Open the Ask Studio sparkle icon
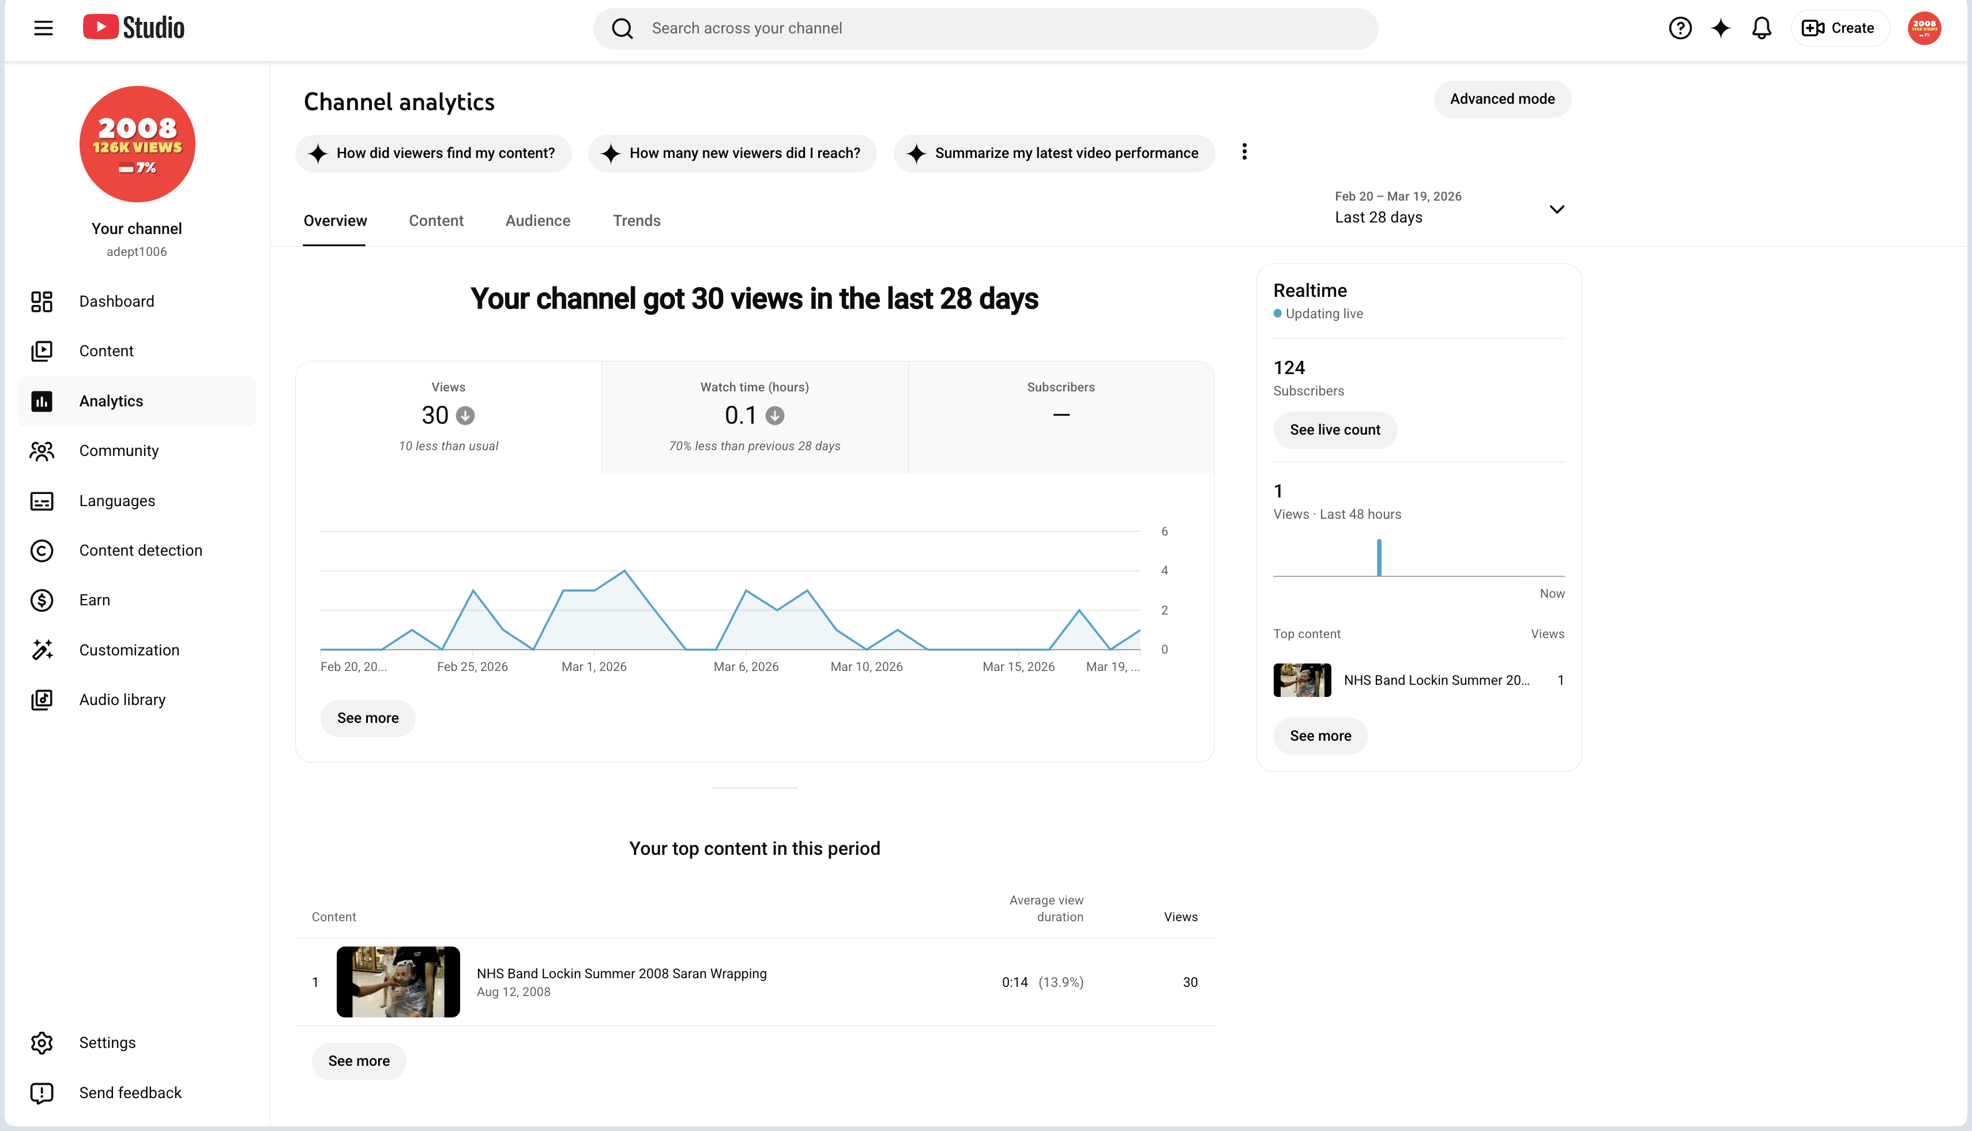This screenshot has height=1131, width=1972. [x=1721, y=28]
